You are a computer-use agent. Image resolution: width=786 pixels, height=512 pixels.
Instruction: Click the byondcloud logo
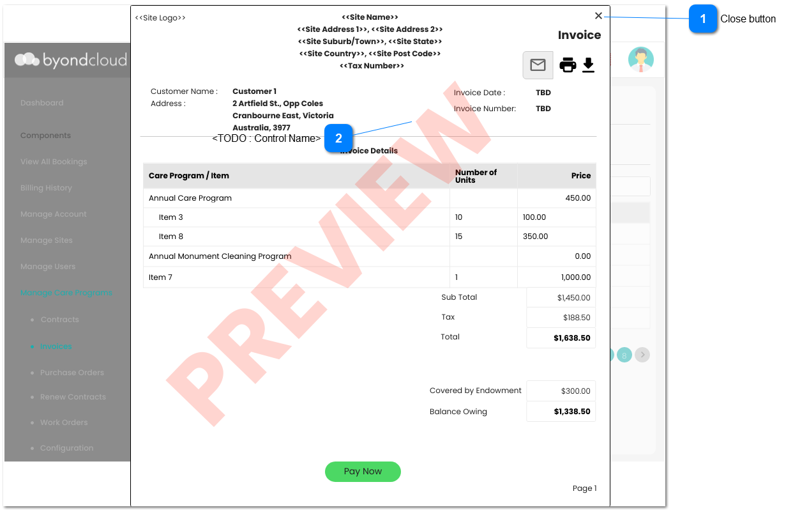tap(70, 60)
